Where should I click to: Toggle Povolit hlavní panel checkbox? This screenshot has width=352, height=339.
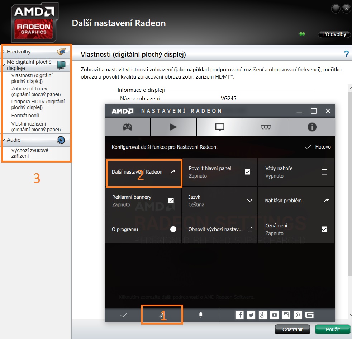247,172
